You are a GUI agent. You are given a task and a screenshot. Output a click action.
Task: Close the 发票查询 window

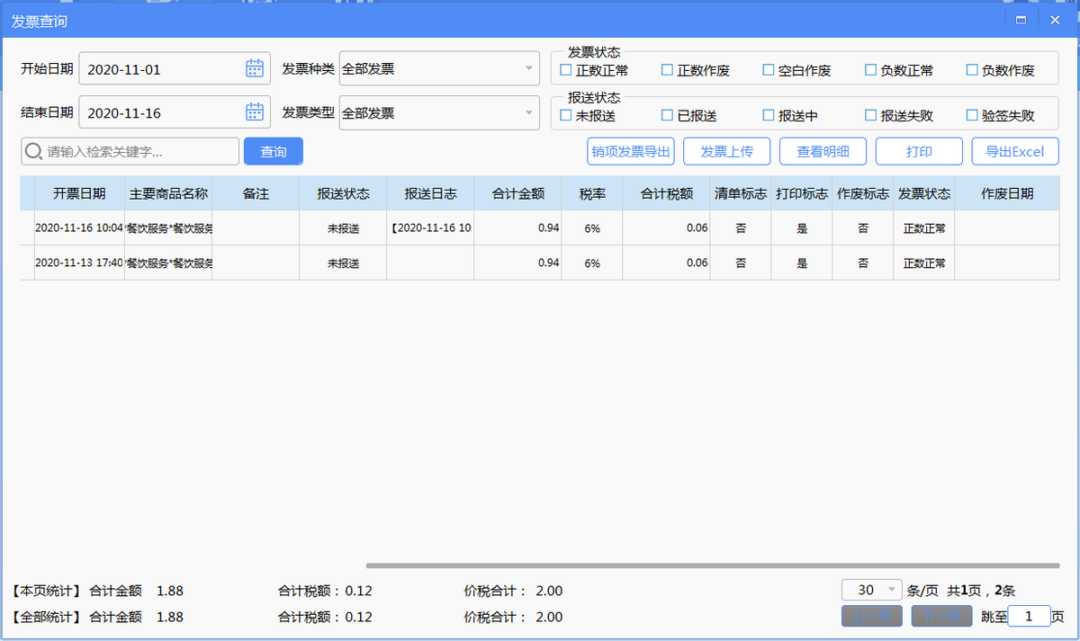pyautogui.click(x=1055, y=20)
